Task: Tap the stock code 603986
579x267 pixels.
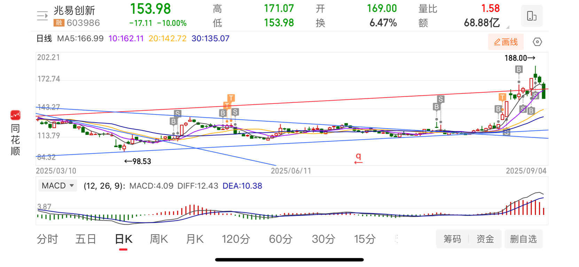Action: tap(83, 23)
